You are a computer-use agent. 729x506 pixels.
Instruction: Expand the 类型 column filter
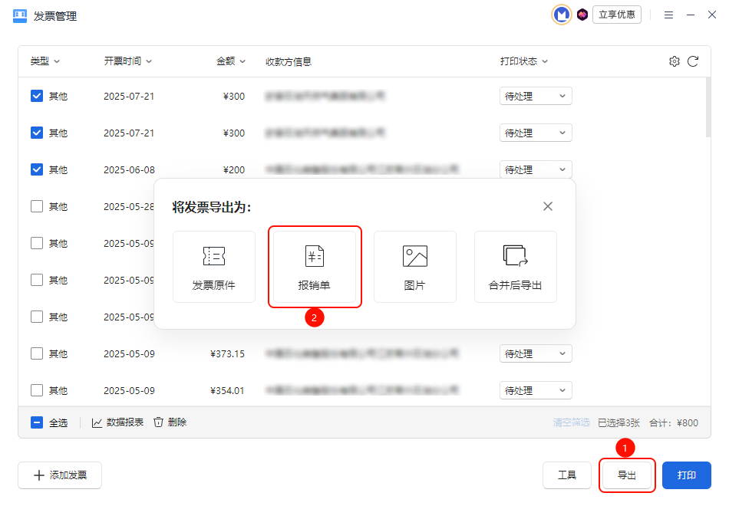pyautogui.click(x=45, y=61)
